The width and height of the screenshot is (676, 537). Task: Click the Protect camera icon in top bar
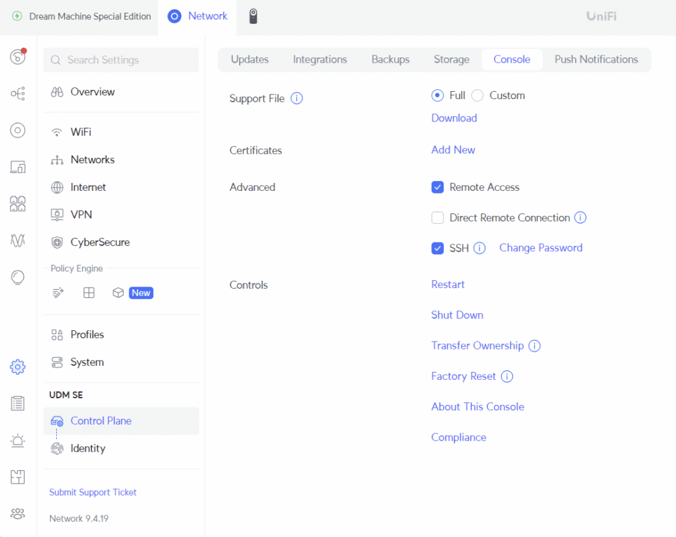pyautogui.click(x=253, y=17)
